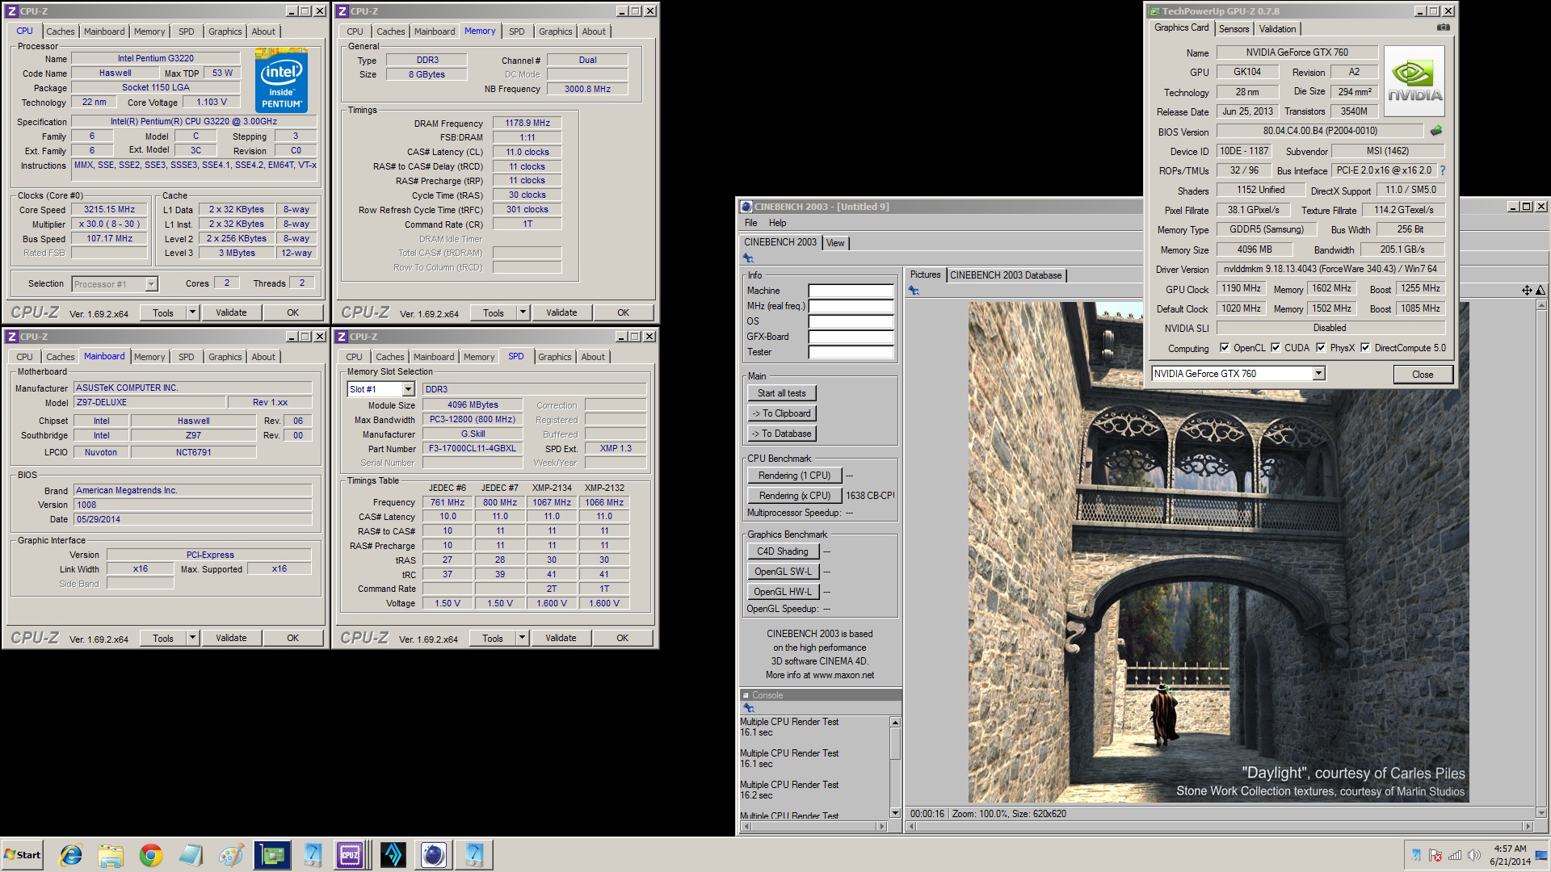Click the network tray icon

[x=1455, y=855]
